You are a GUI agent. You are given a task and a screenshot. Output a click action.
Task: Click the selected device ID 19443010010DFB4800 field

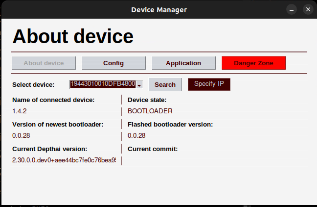point(102,84)
